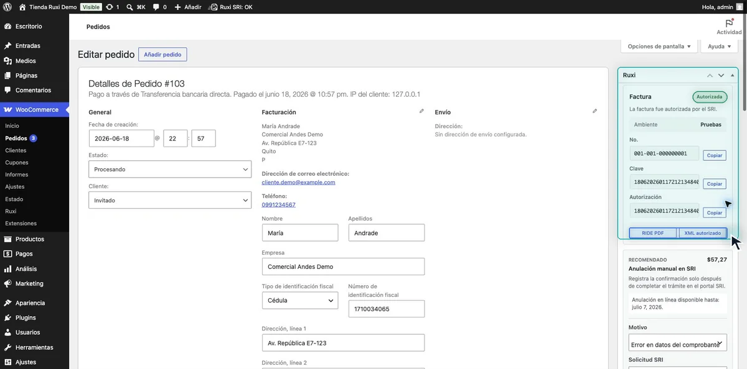Open the Estado order status dropdown
The height and width of the screenshot is (369, 747).
coord(170,169)
